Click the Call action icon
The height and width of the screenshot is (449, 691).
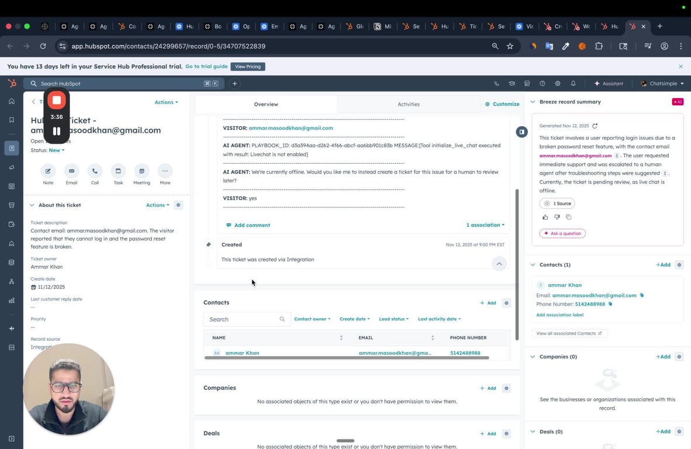point(95,171)
